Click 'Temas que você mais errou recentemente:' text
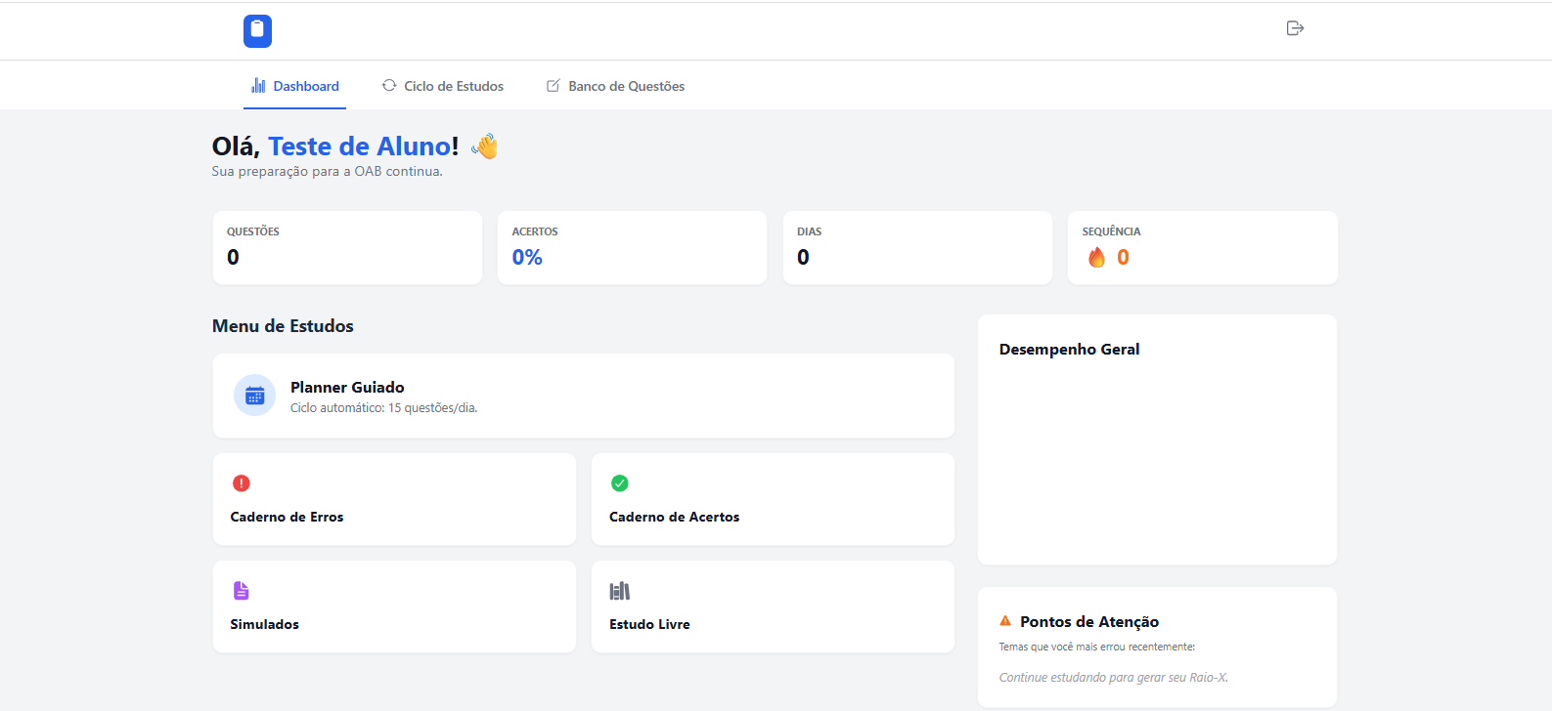This screenshot has width=1552, height=711. coord(1097,647)
